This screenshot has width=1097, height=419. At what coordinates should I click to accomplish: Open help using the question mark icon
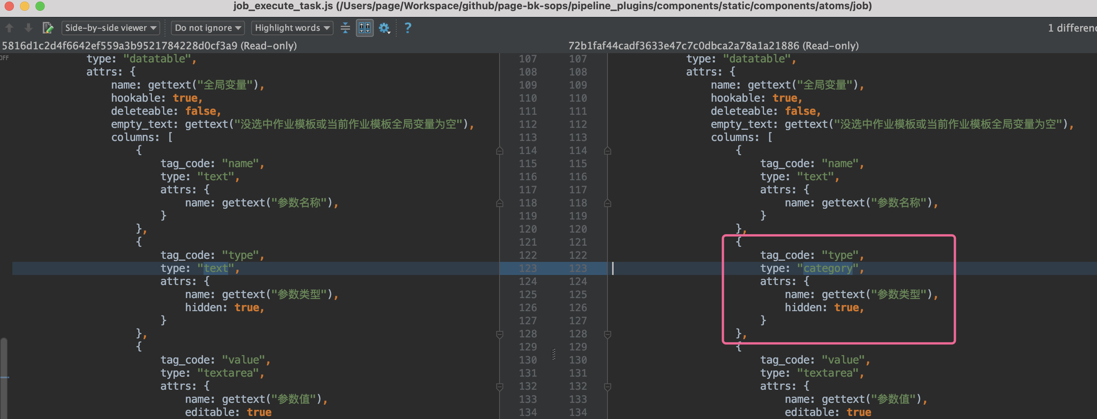(x=407, y=28)
